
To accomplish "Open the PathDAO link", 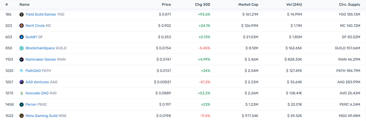I will (x=33, y=71).
